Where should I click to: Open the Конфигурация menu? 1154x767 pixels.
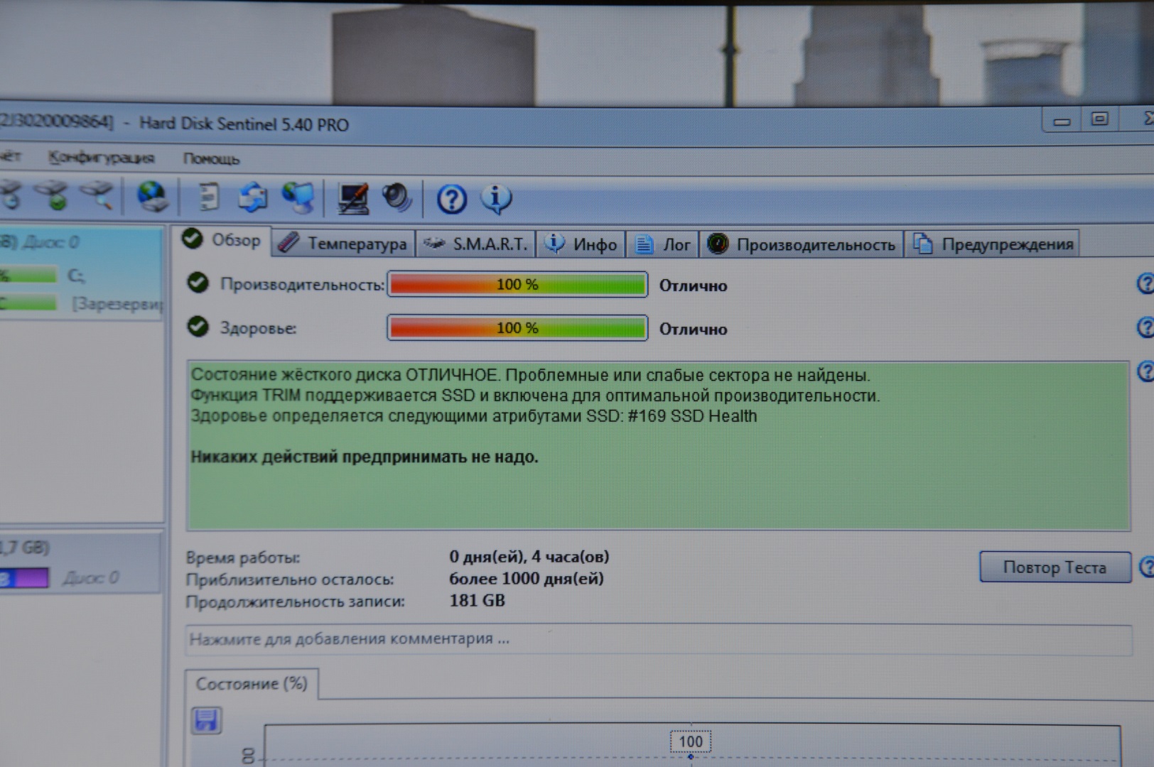point(101,158)
